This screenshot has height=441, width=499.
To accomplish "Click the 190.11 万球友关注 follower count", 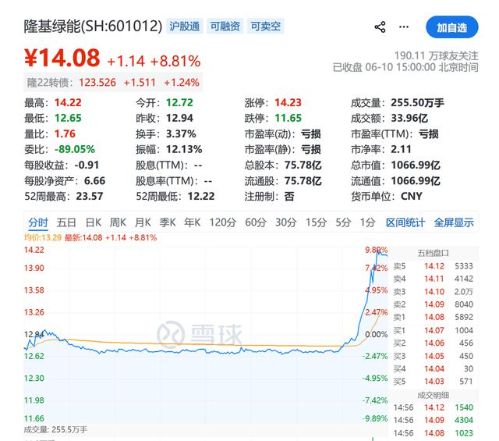I will pos(437,56).
